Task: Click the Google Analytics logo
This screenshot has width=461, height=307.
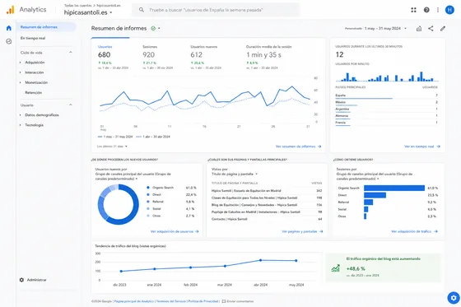Action: (x=10, y=10)
